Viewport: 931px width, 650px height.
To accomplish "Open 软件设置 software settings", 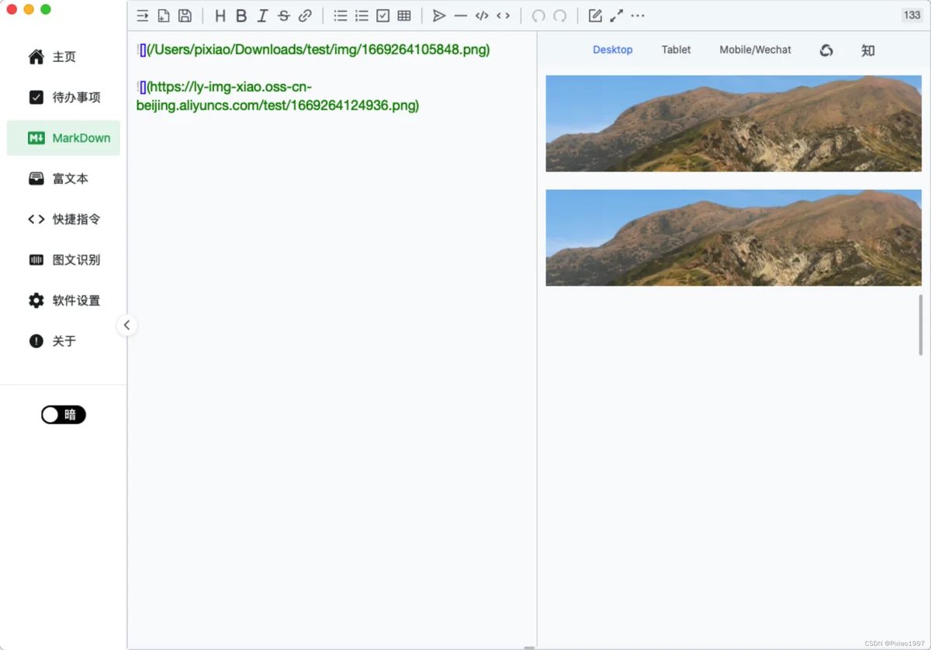I will [x=64, y=300].
